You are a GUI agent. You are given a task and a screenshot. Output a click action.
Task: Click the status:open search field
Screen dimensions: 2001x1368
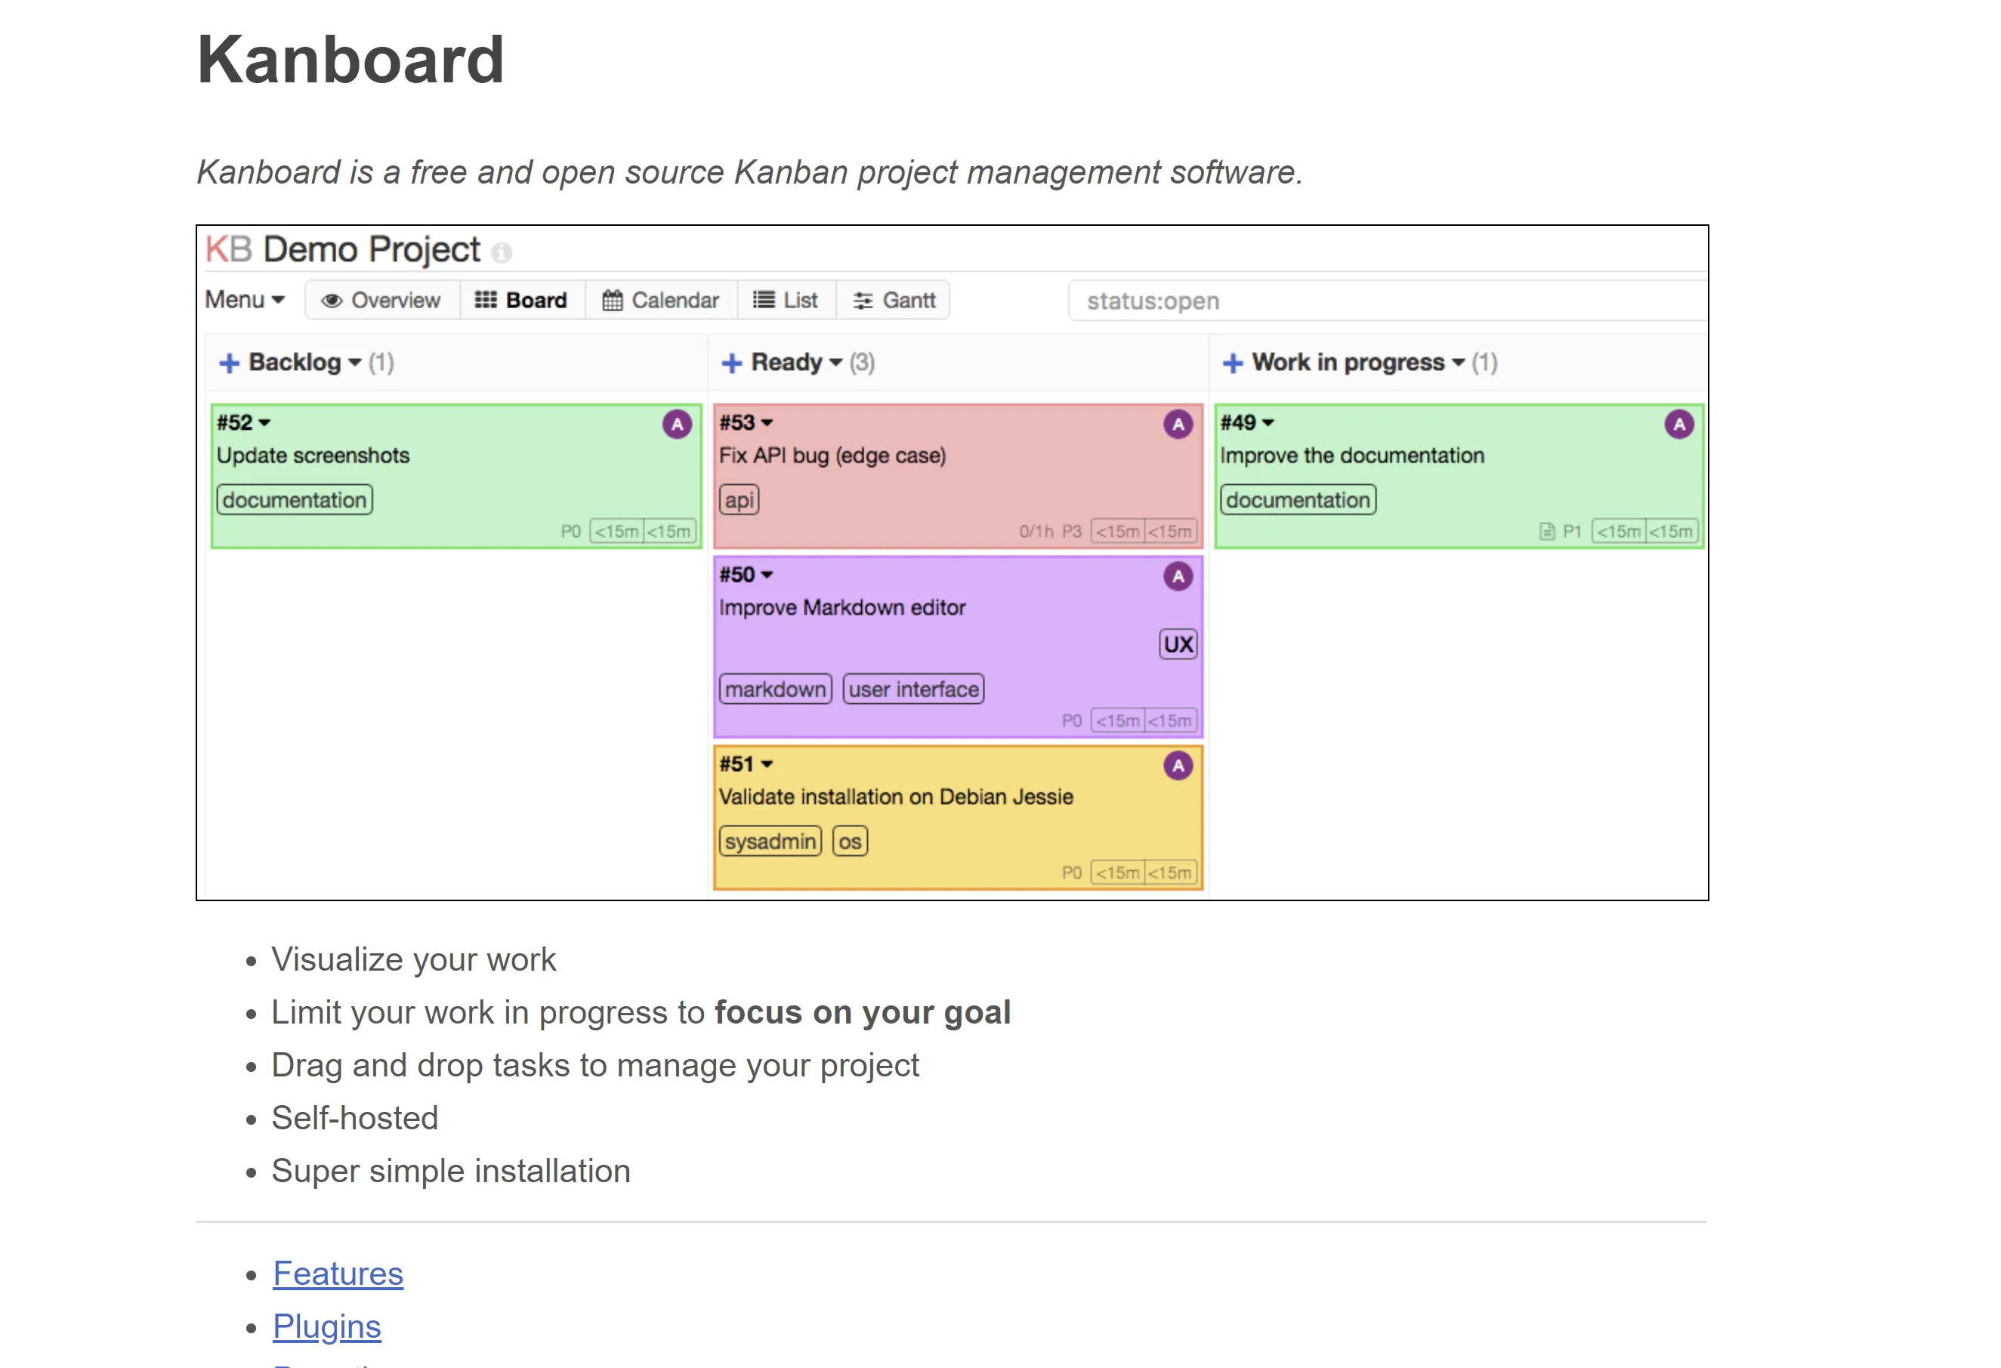tap(1386, 301)
